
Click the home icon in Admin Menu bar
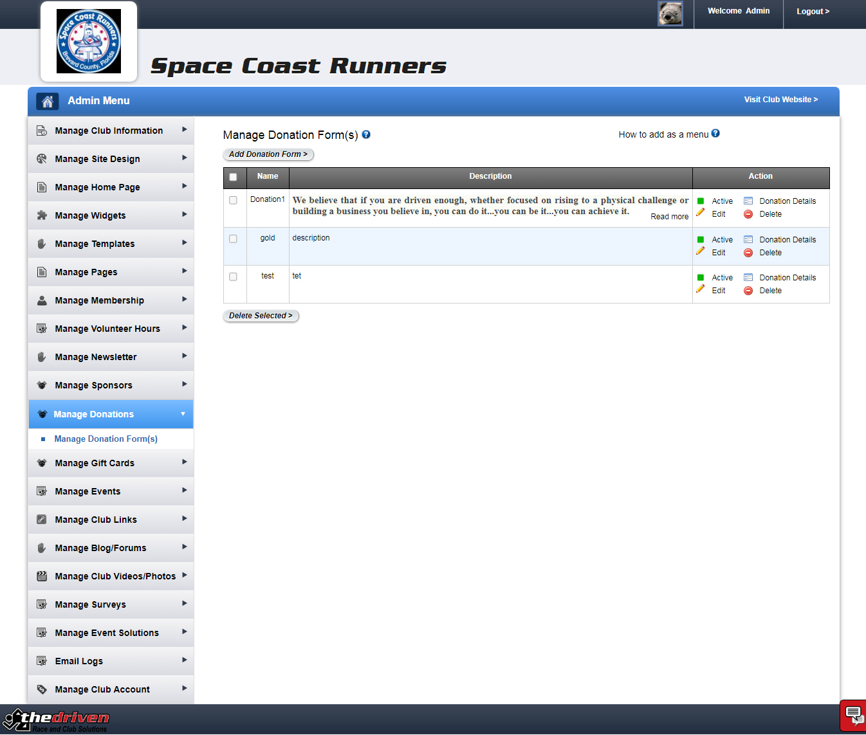pyautogui.click(x=47, y=101)
